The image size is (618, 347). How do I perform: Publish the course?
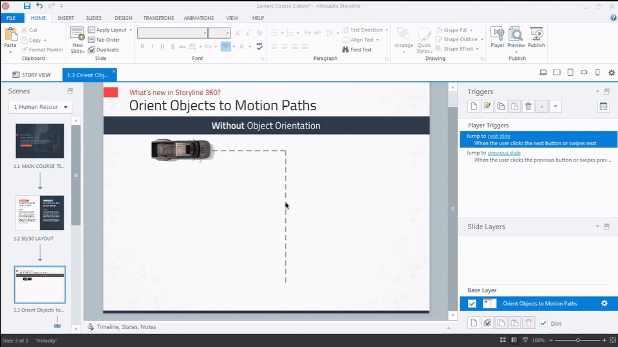coord(536,37)
